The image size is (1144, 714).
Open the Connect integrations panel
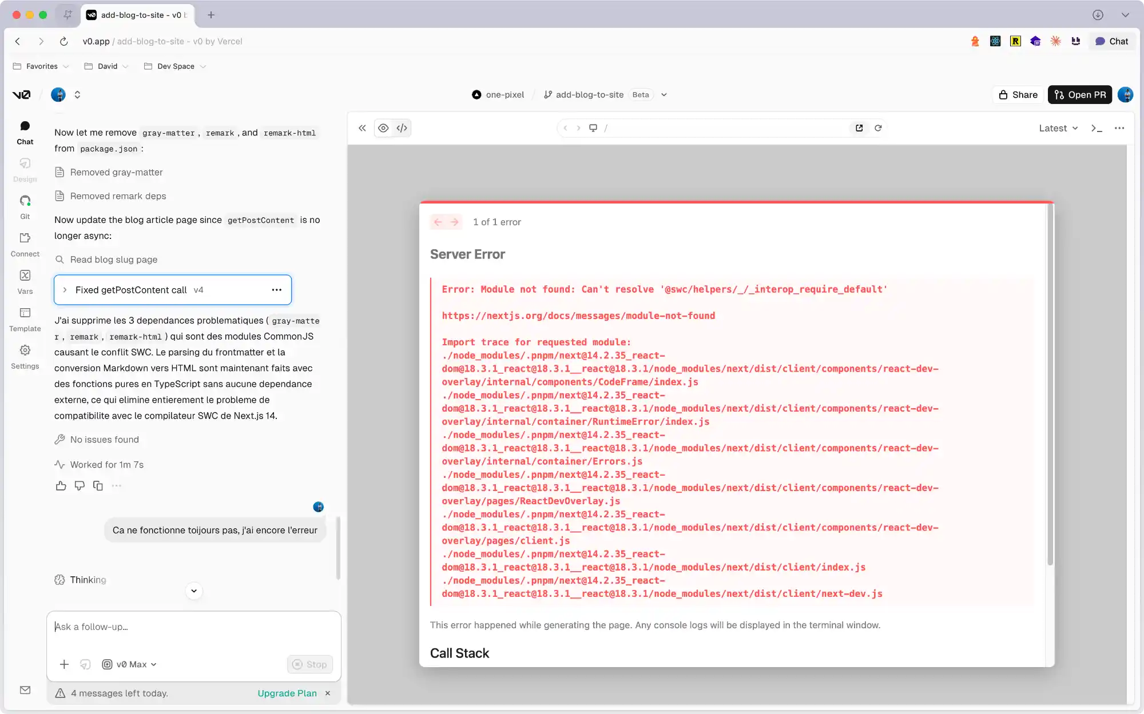click(x=25, y=244)
